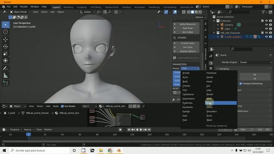Open Render properties tab icon
Viewport: 274px width, 154px height.
click(211, 63)
